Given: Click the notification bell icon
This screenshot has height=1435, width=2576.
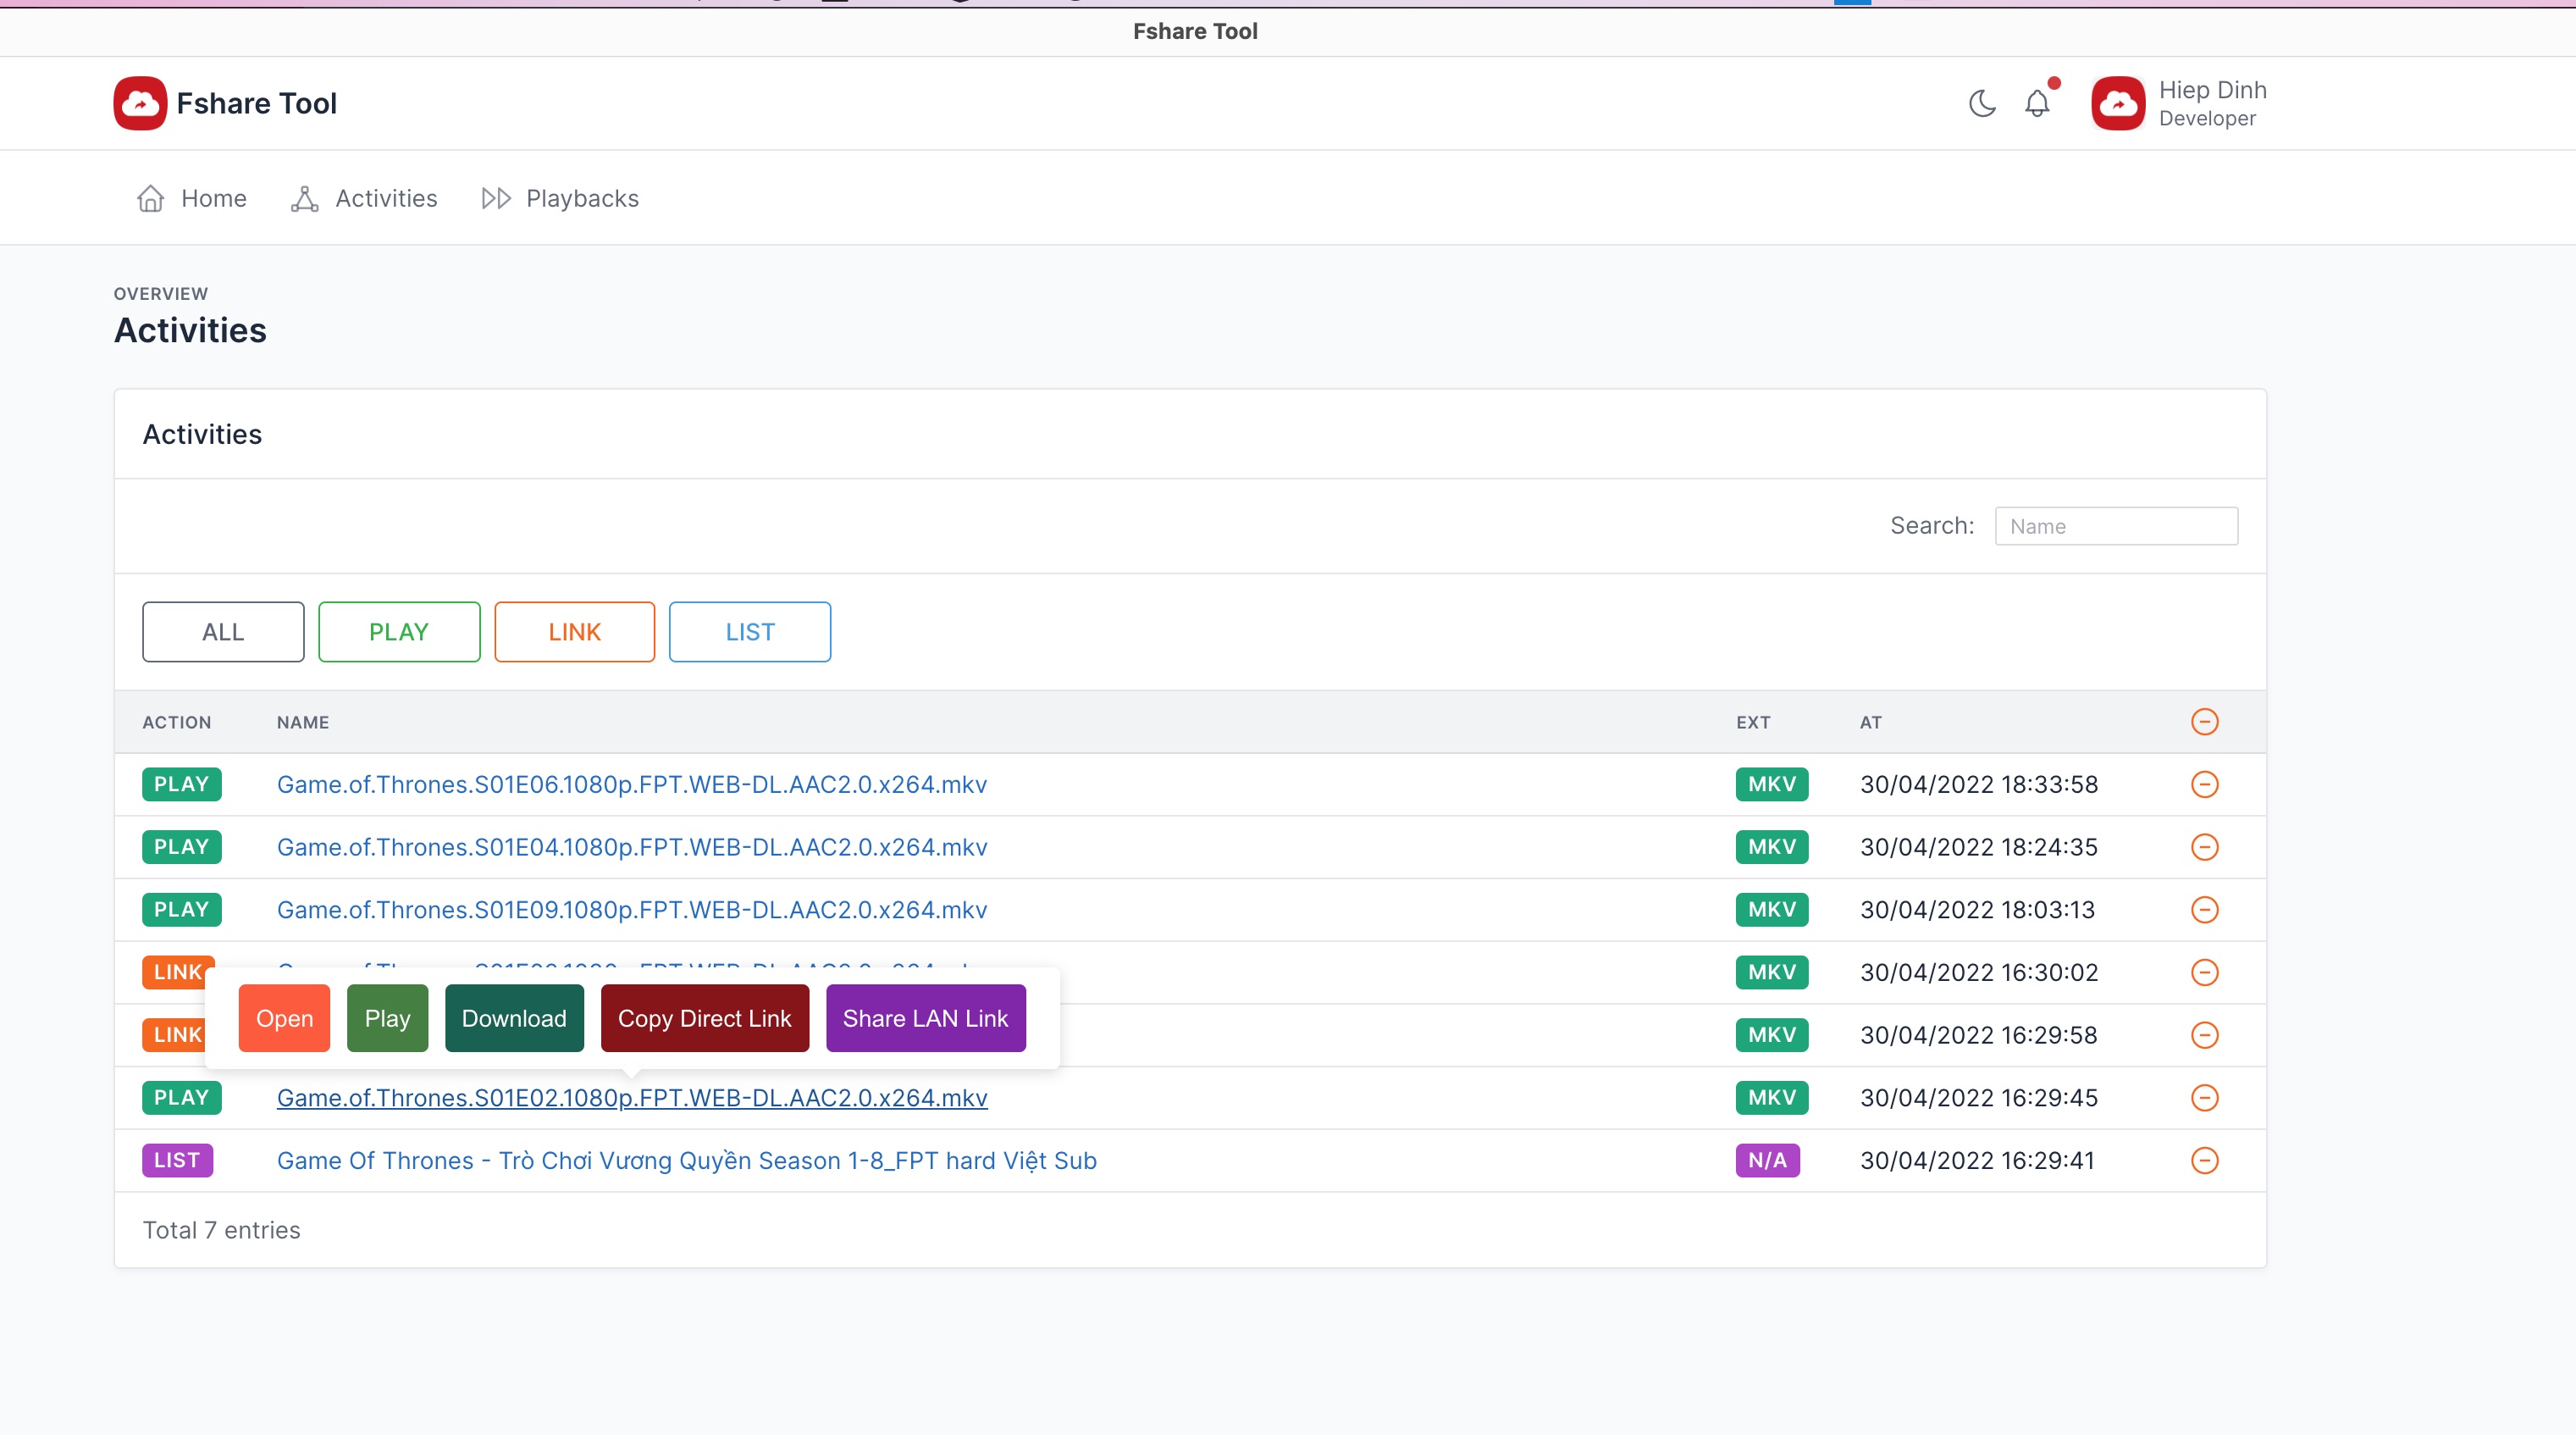Looking at the screenshot, I should [2039, 102].
